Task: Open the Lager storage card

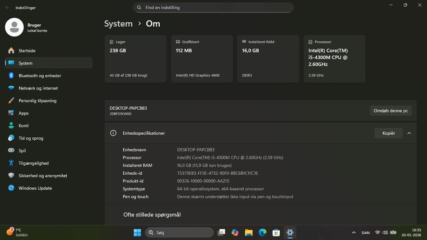Action: click(x=135, y=59)
